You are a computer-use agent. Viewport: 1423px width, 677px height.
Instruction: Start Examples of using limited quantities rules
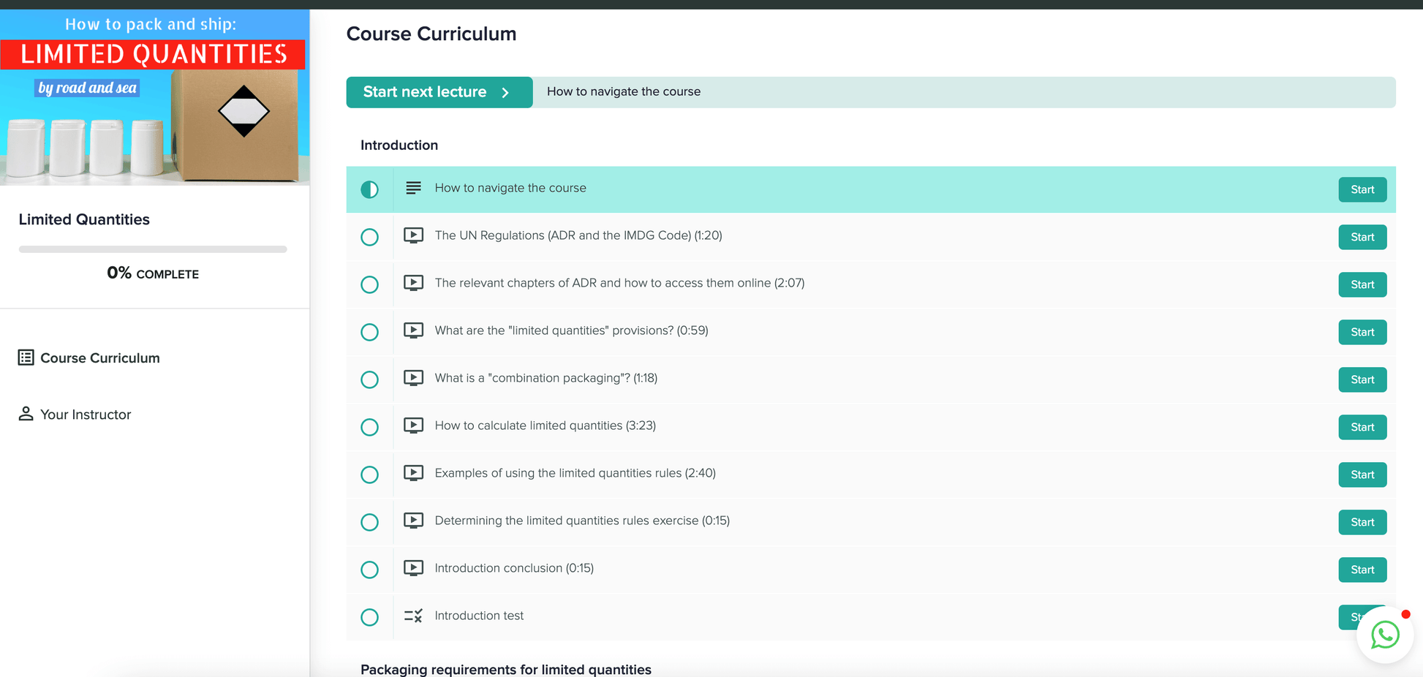(x=1362, y=474)
